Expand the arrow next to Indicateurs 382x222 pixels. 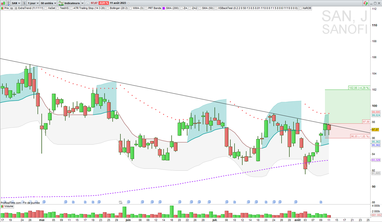[82, 3]
